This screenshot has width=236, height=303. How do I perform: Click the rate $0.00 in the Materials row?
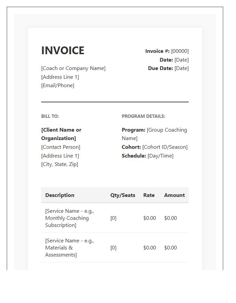click(150, 248)
